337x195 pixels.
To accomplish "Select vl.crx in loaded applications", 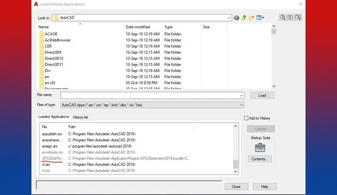I will [x=46, y=170].
